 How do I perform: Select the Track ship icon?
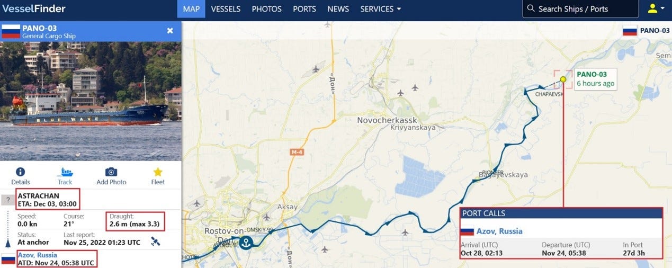(x=65, y=172)
